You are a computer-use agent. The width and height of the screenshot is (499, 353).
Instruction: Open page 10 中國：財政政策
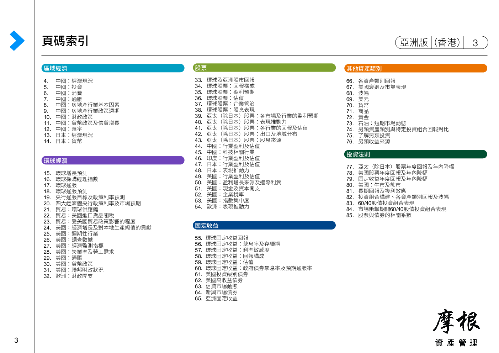(68, 117)
